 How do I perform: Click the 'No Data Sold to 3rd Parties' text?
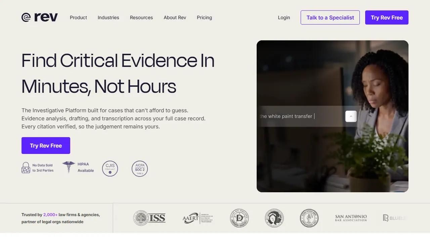pos(43,168)
